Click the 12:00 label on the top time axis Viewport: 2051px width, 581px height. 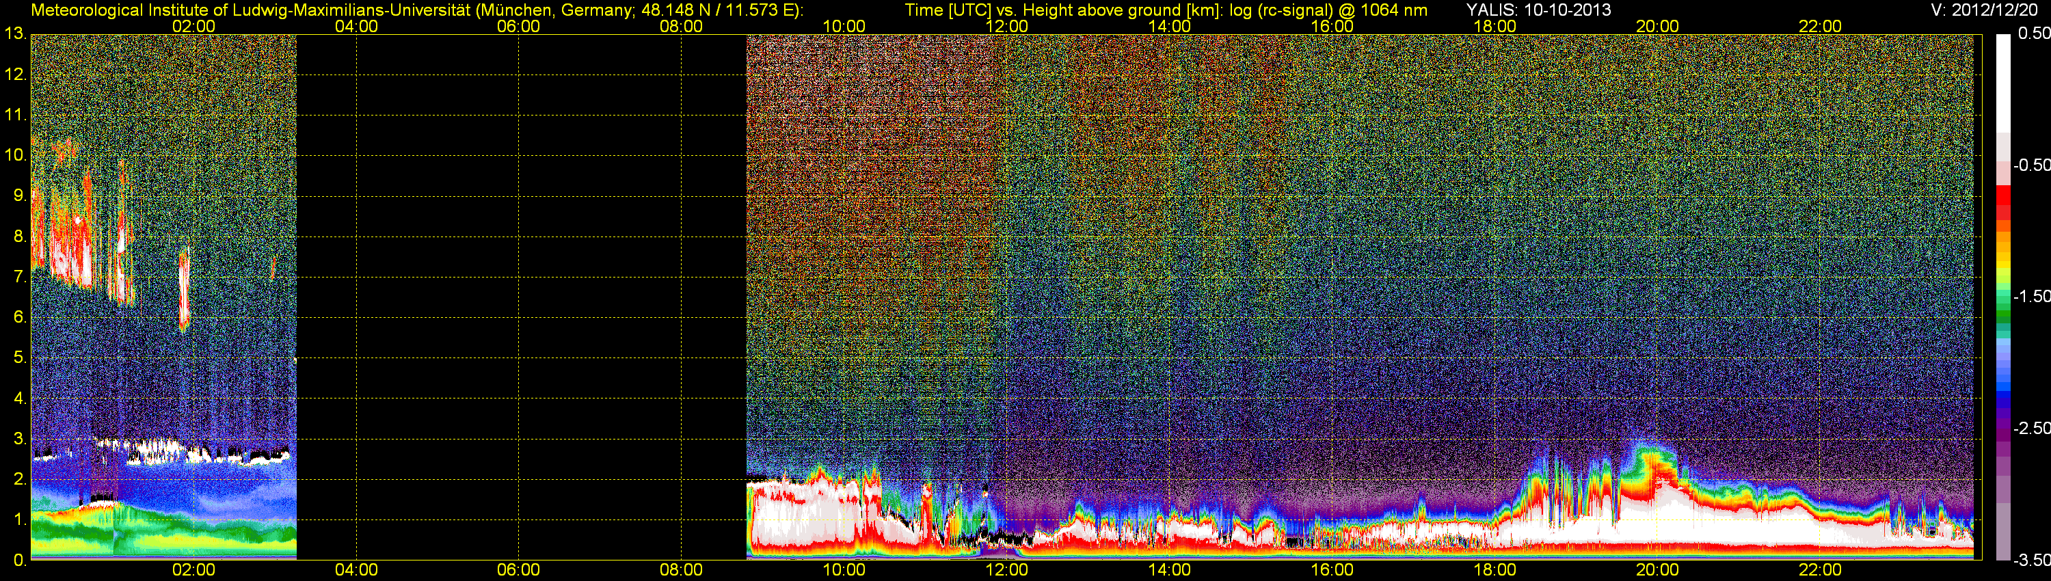pyautogui.click(x=1006, y=26)
